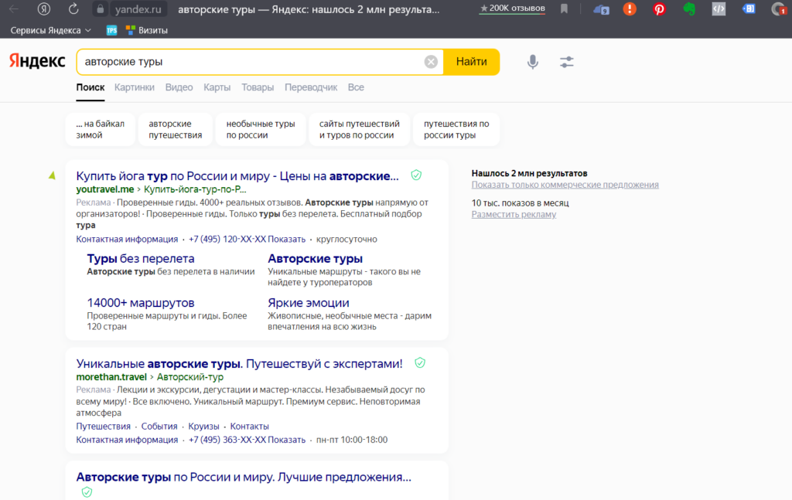The height and width of the screenshot is (500, 792).
Task: Select chip необычные туры по россии
Action: [260, 129]
